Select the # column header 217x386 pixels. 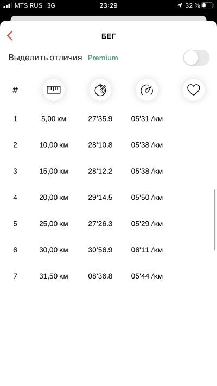coord(15,90)
